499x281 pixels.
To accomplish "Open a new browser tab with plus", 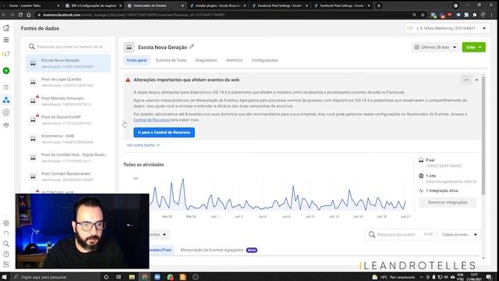I will coord(379,5).
